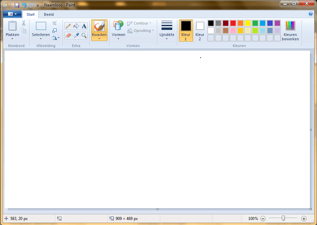The image size is (317, 225).
Task: Pick the black color swatch
Action: point(211,23)
